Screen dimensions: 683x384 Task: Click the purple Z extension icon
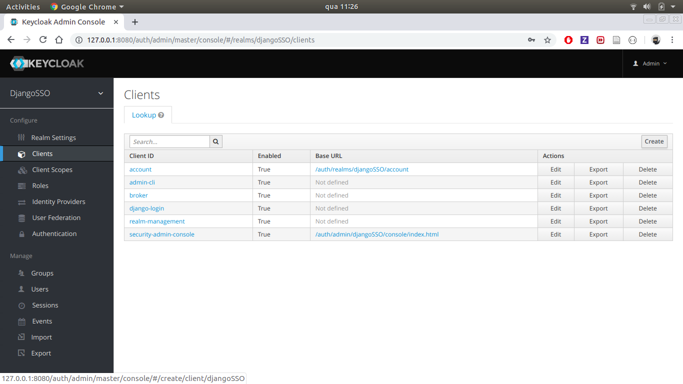pos(584,40)
